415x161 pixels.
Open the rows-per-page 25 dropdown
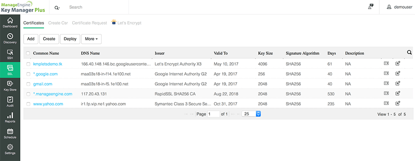[x=251, y=114]
